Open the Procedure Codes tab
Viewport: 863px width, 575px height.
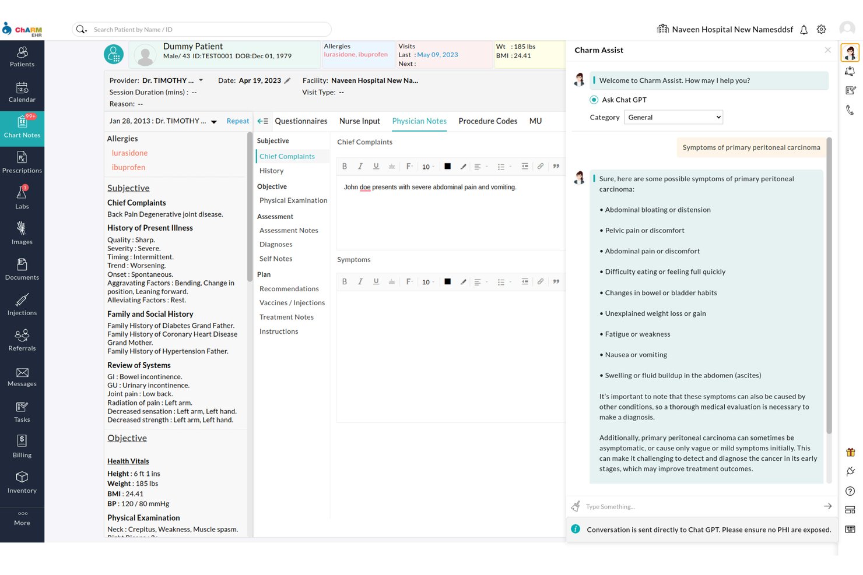tap(488, 121)
